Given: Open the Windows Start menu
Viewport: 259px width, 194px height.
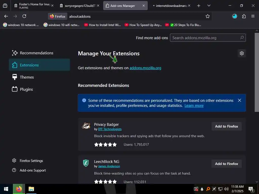Looking at the screenshot, I should tap(6, 189).
